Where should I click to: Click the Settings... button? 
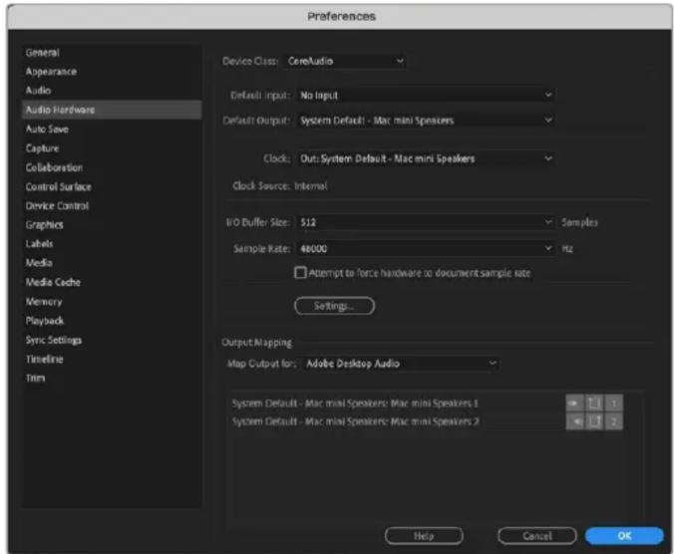334,306
